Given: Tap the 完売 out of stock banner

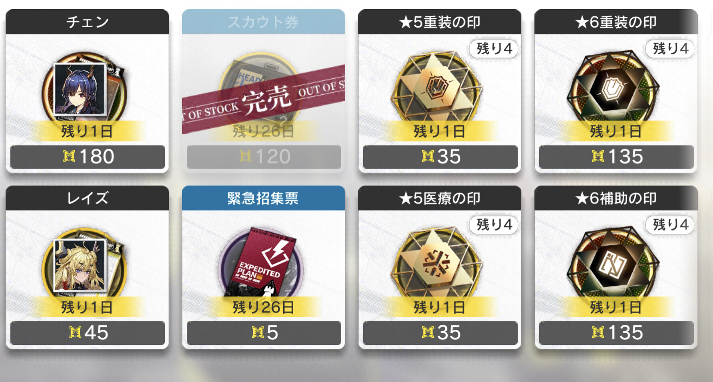Looking at the screenshot, I should 264,99.
